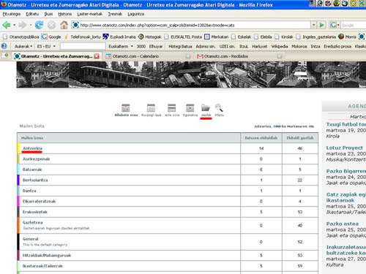Open the EUSKALTEL Posta bookmark
The height and width of the screenshot is (274, 366).
pos(183,37)
